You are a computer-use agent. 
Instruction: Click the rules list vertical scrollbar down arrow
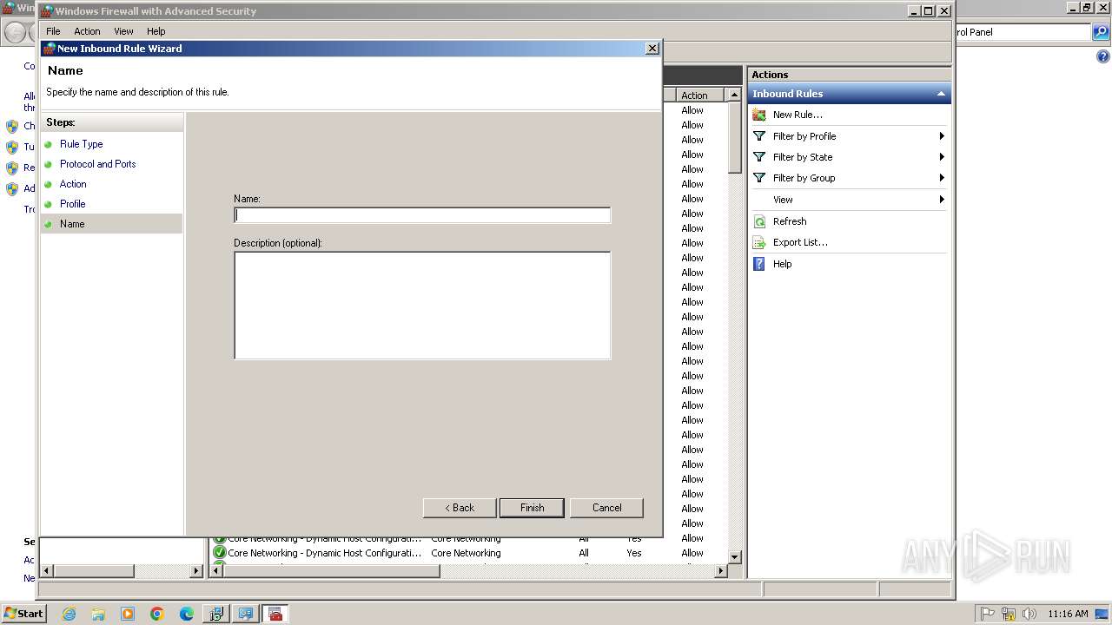pos(734,556)
